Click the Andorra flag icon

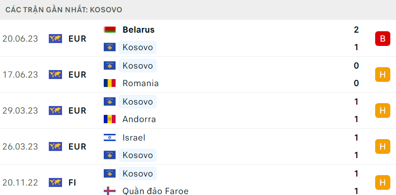click(x=109, y=119)
